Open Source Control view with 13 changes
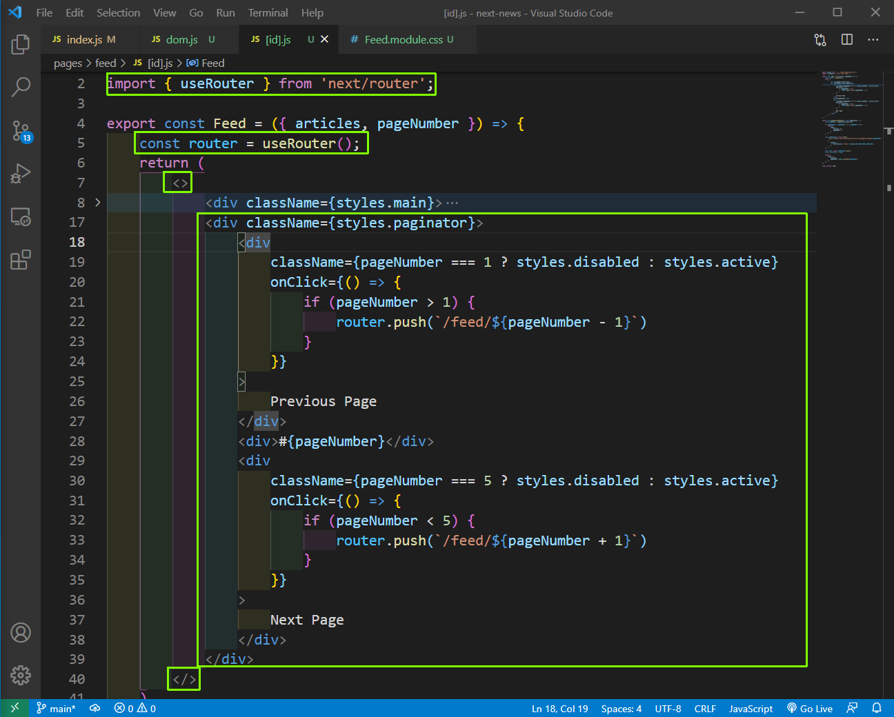Image resolution: width=894 pixels, height=717 pixels. click(21, 130)
